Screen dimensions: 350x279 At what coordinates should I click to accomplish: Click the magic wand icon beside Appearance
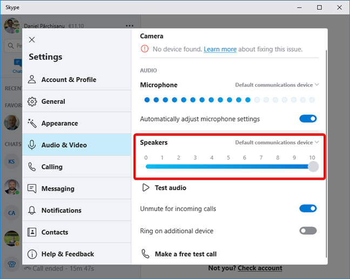pos(32,123)
